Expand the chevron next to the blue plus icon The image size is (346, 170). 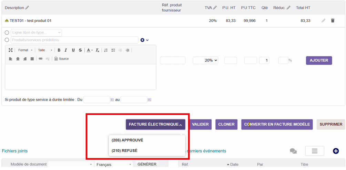(147, 40)
